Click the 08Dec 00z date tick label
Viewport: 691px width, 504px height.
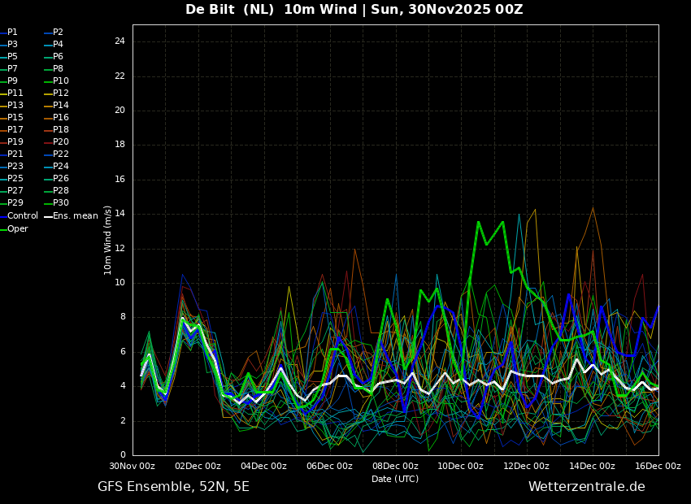[x=395, y=467]
